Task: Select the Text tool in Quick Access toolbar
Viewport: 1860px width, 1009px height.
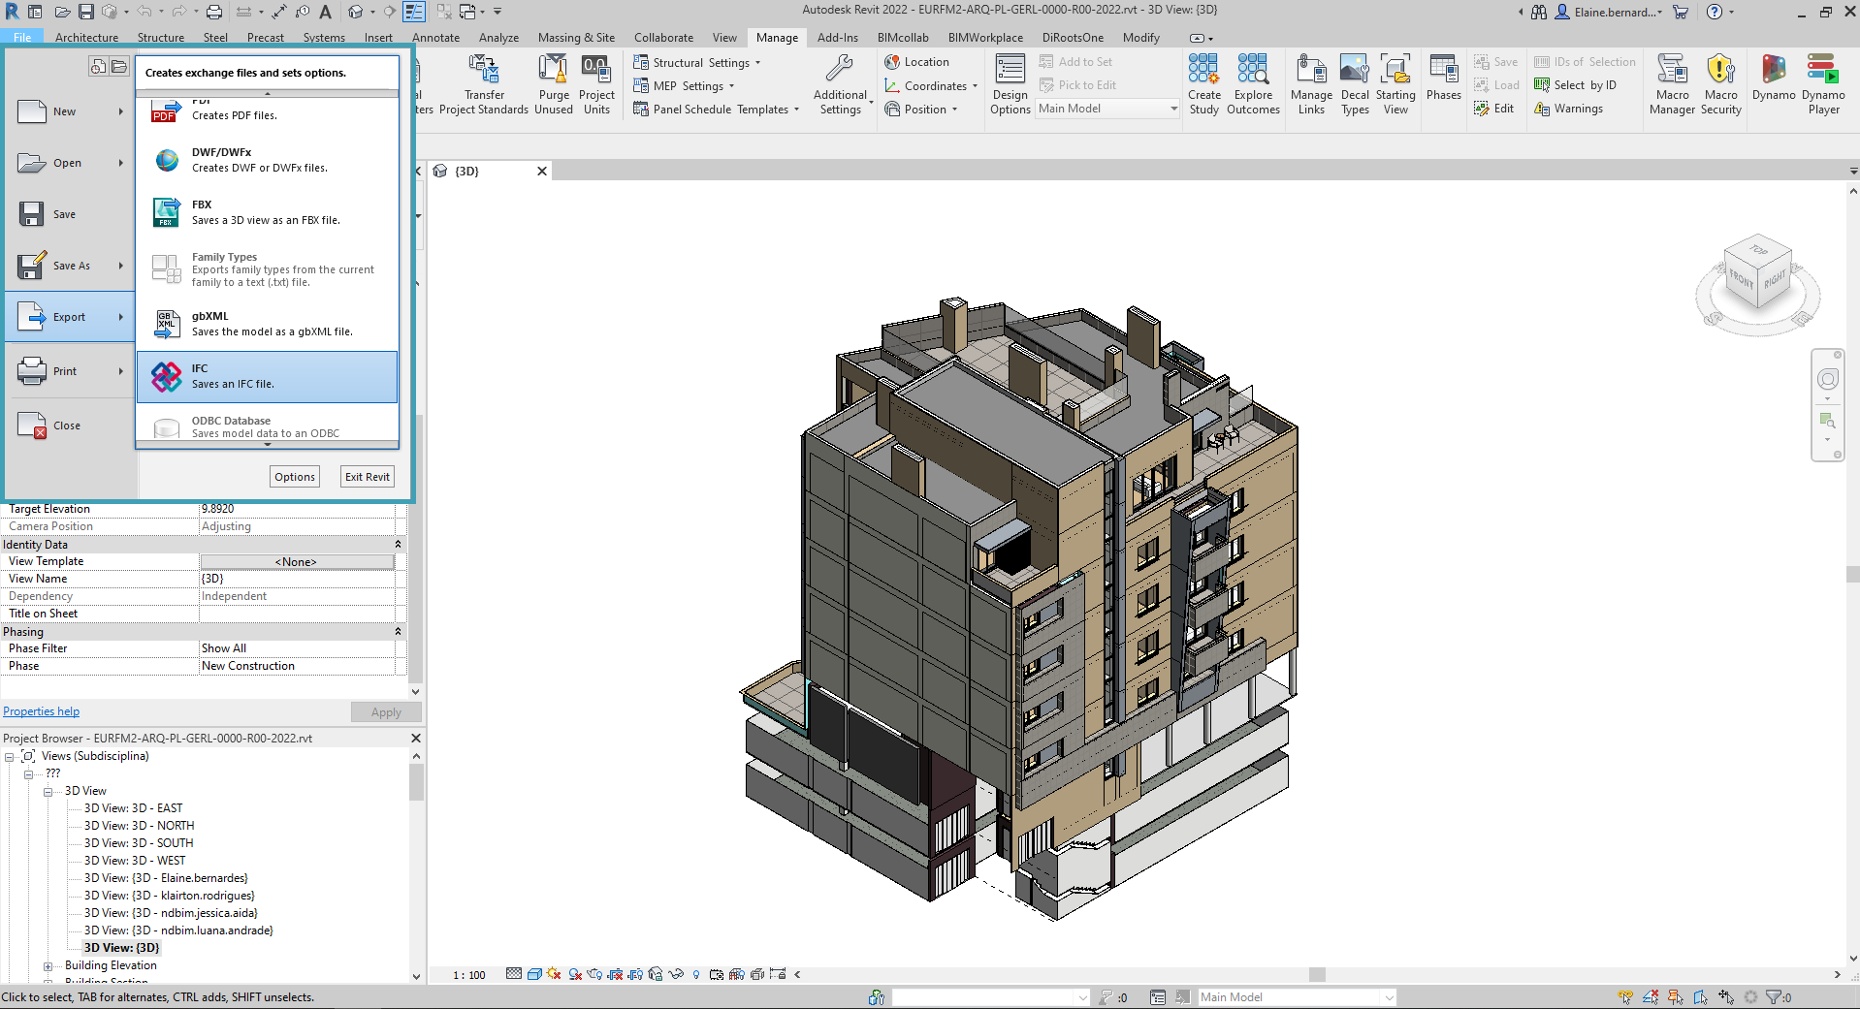Action: point(325,12)
